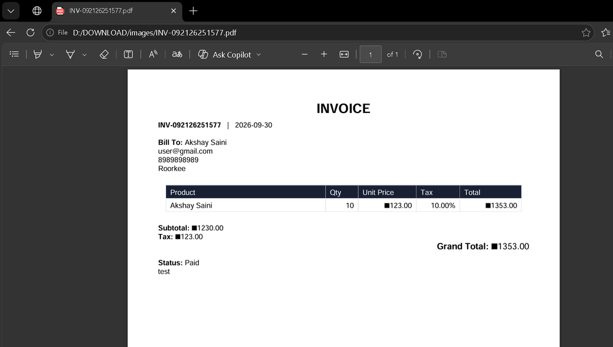Click the Fit to width button
The width and height of the screenshot is (613, 347).
pos(344,54)
